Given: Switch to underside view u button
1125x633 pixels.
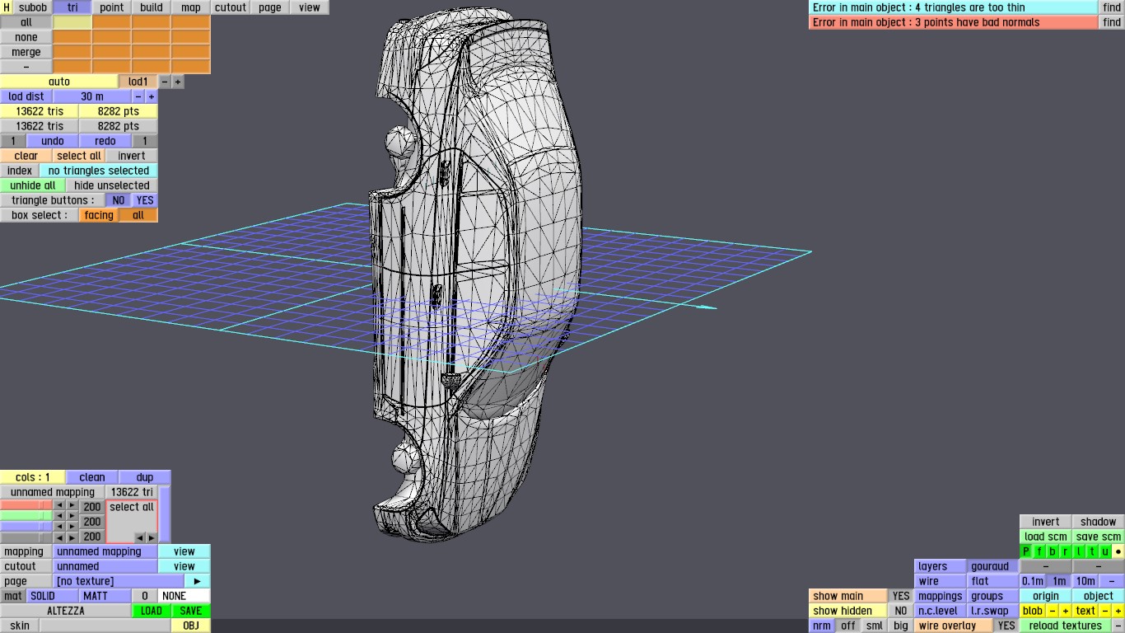Looking at the screenshot, I should (1105, 551).
